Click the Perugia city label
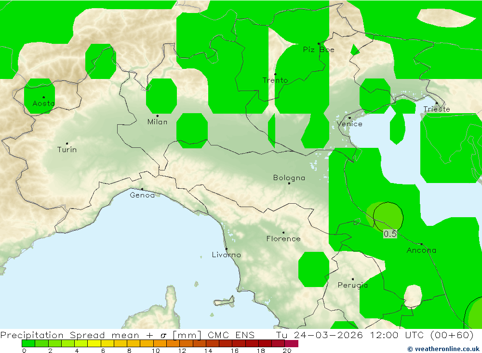The height and width of the screenshot is (353, 482). [353, 286]
